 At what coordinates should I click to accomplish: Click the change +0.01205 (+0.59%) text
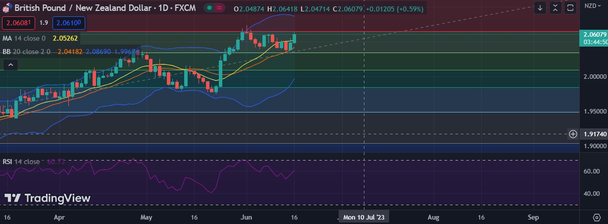(394, 9)
